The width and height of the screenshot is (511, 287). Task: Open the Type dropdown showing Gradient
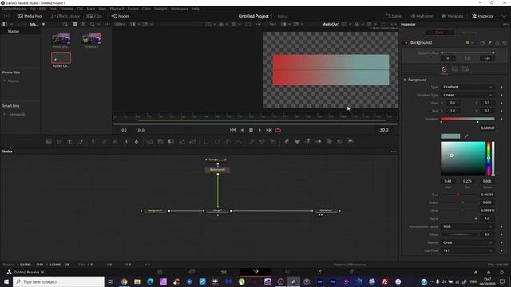tap(468, 87)
